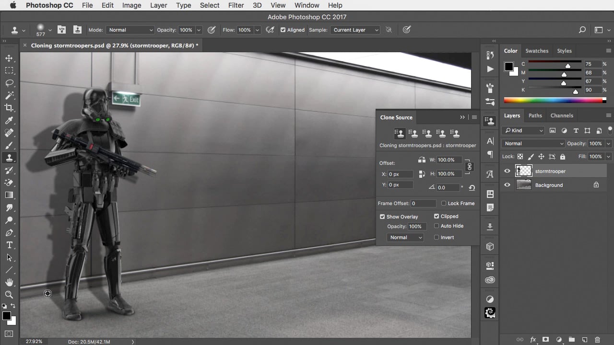This screenshot has width=614, height=345.
Task: Disable the Show Overlay checkbox
Action: click(382, 217)
